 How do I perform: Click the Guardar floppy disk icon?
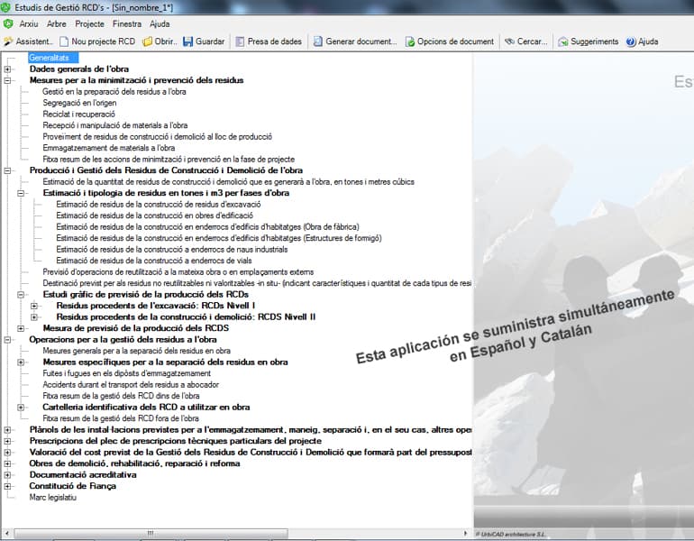[188, 41]
